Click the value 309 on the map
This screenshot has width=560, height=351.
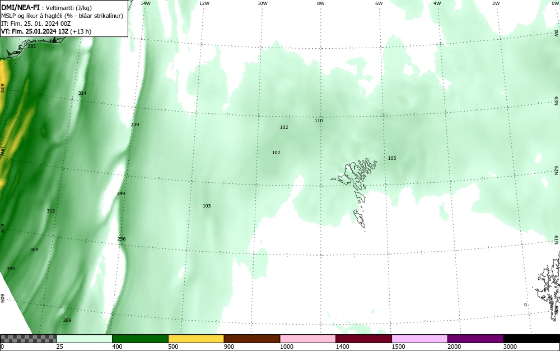click(x=34, y=250)
